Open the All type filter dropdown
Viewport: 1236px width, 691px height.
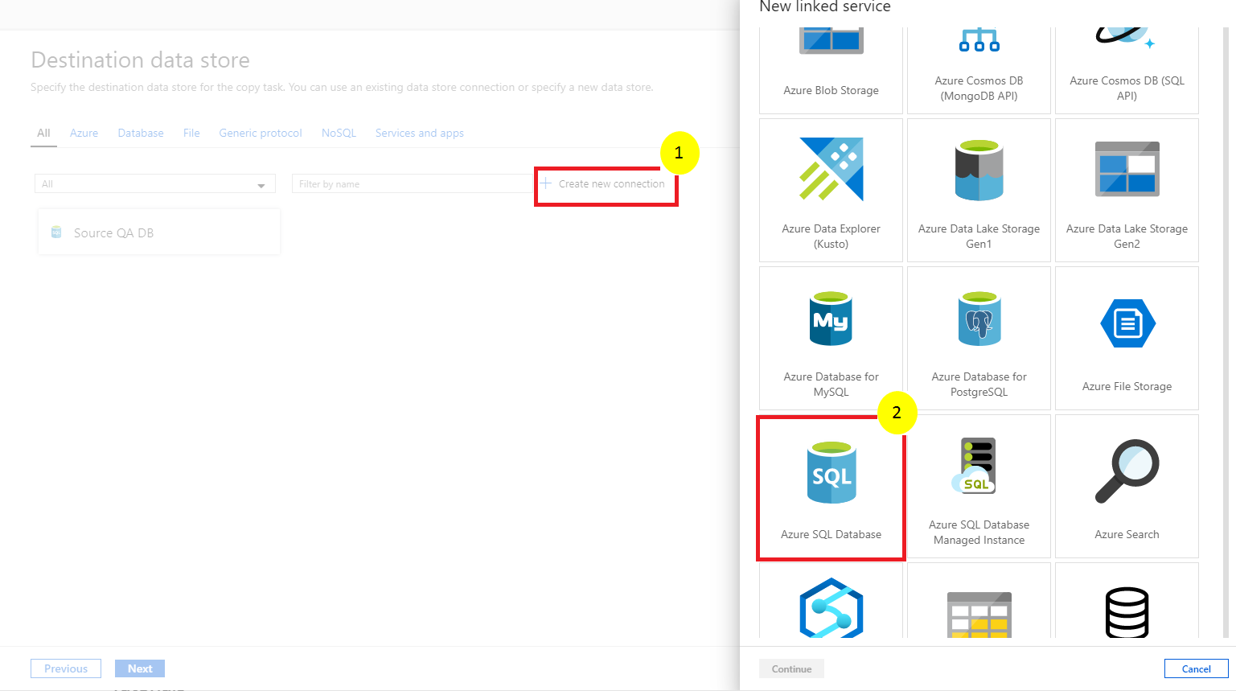coord(154,184)
